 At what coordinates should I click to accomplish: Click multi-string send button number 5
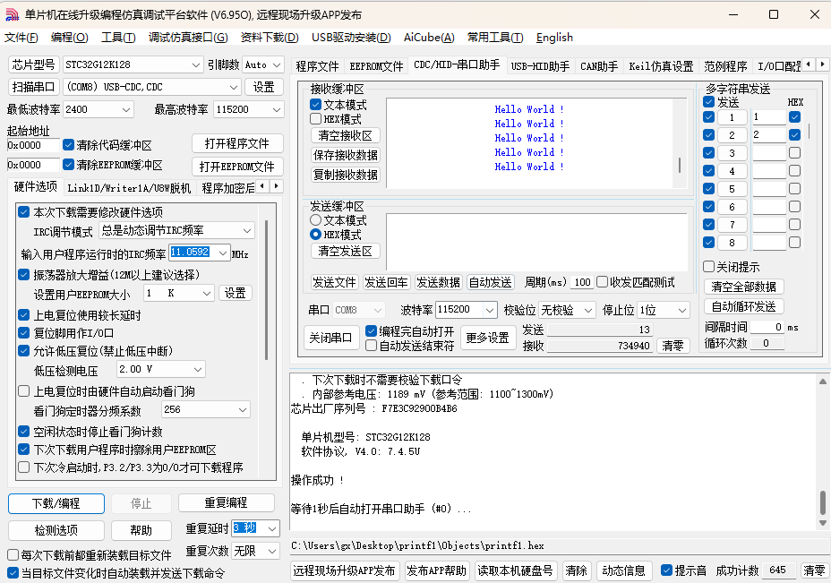732,189
